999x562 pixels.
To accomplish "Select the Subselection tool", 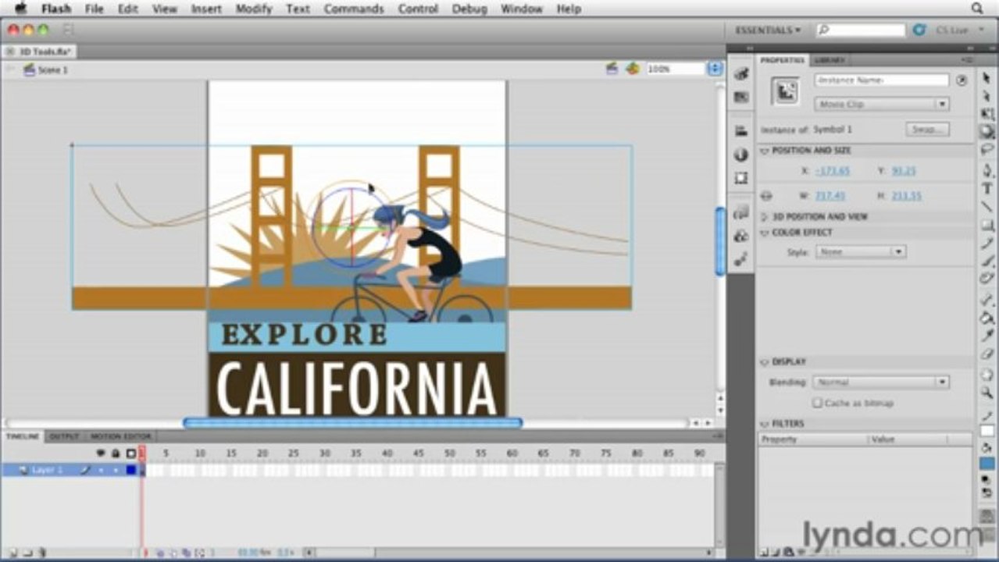I will 987,96.
